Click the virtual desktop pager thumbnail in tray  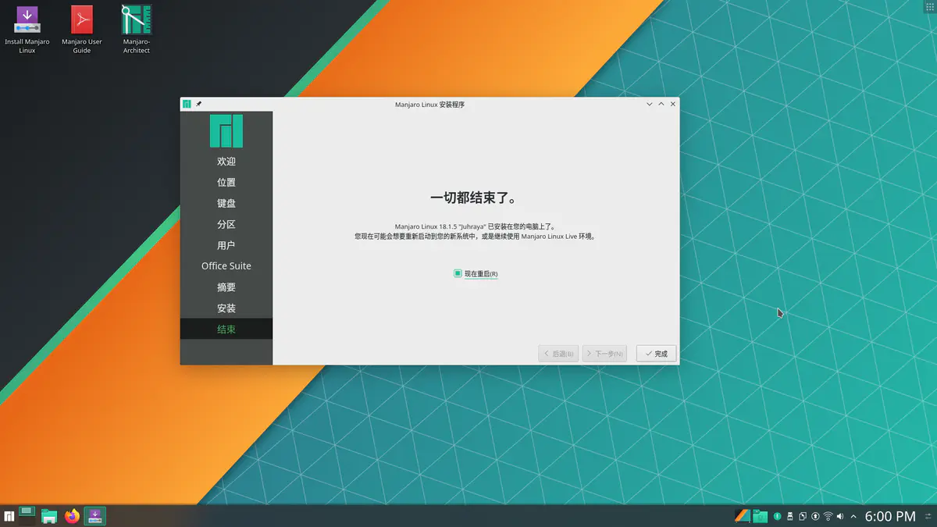point(743,516)
